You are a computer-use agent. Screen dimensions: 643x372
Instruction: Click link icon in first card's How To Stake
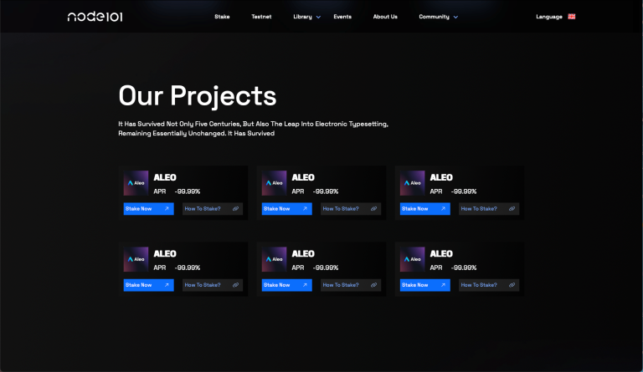235,209
